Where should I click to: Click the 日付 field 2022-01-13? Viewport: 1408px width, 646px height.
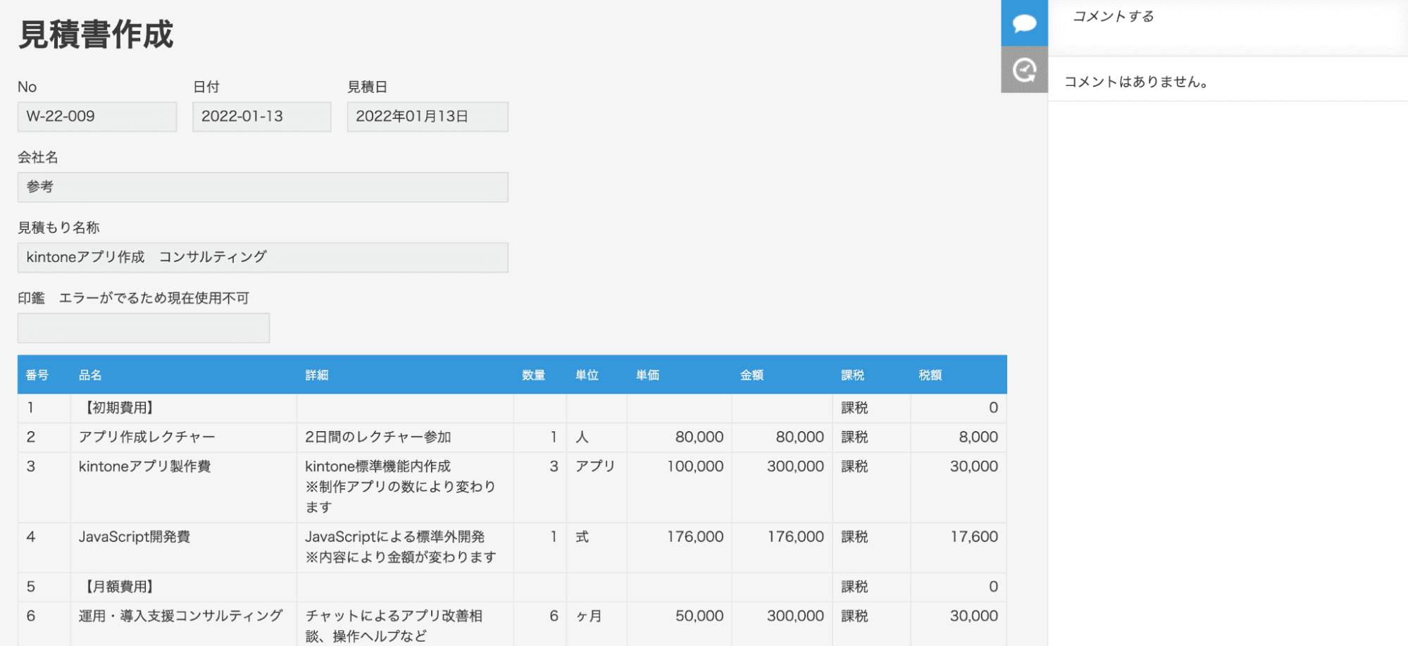coord(261,117)
